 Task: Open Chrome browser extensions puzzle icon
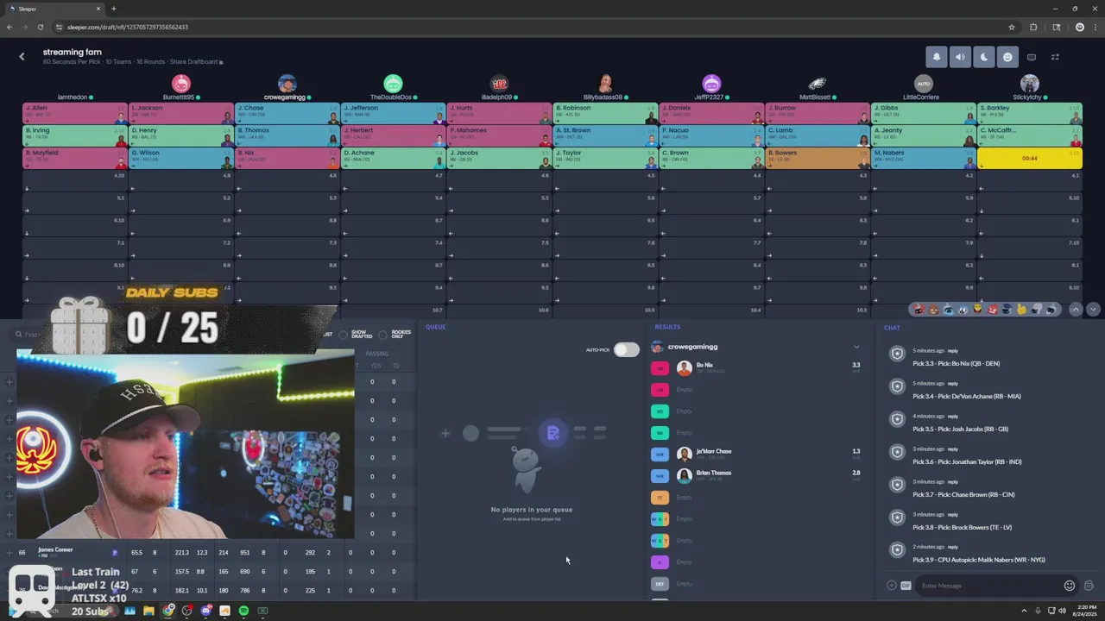click(x=1033, y=27)
